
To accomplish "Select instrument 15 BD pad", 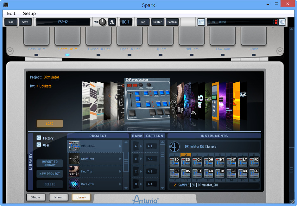I will [x=243, y=173].
